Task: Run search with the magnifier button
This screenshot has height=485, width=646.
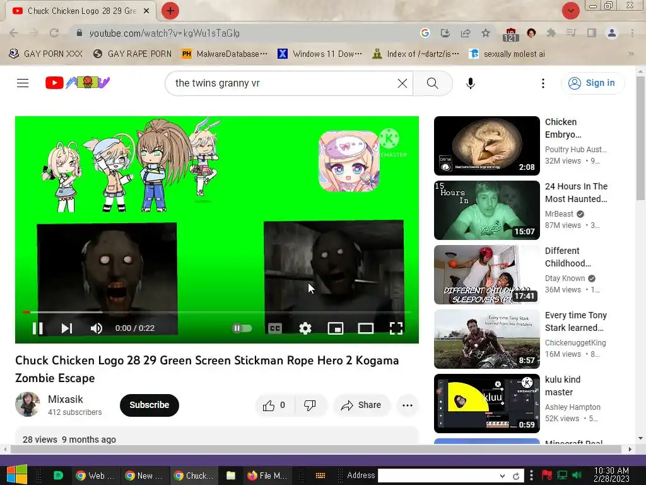Action: tap(432, 83)
